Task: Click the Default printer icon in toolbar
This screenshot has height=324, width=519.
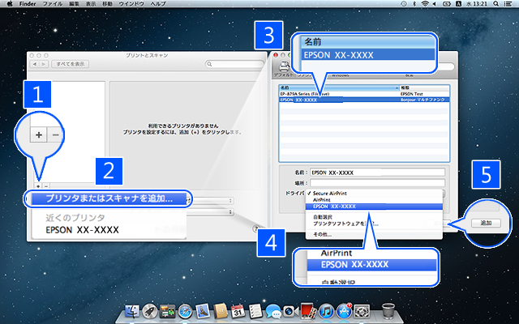Action: coord(285,68)
